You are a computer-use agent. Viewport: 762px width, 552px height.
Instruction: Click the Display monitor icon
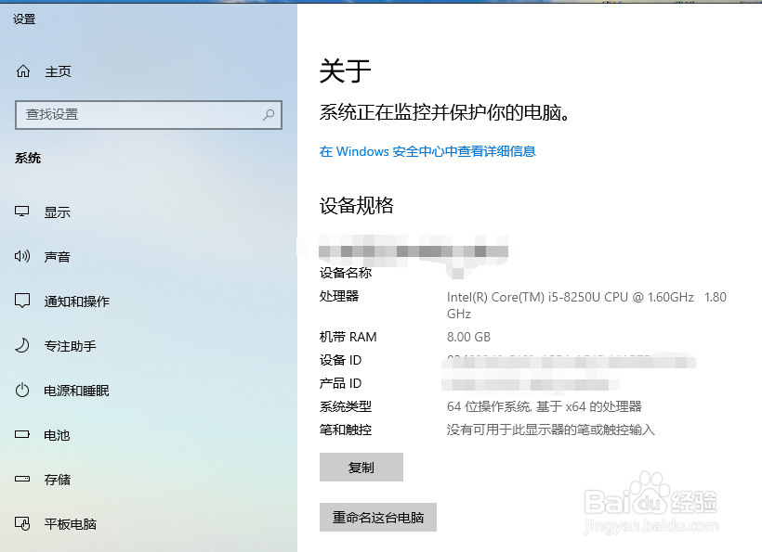coord(22,212)
